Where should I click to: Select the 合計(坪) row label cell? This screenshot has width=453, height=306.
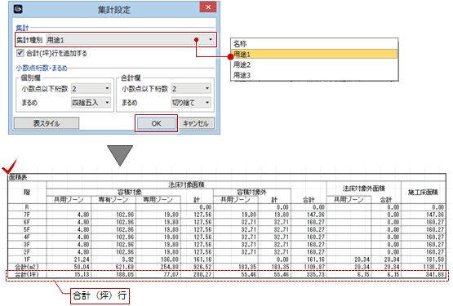pos(27,274)
